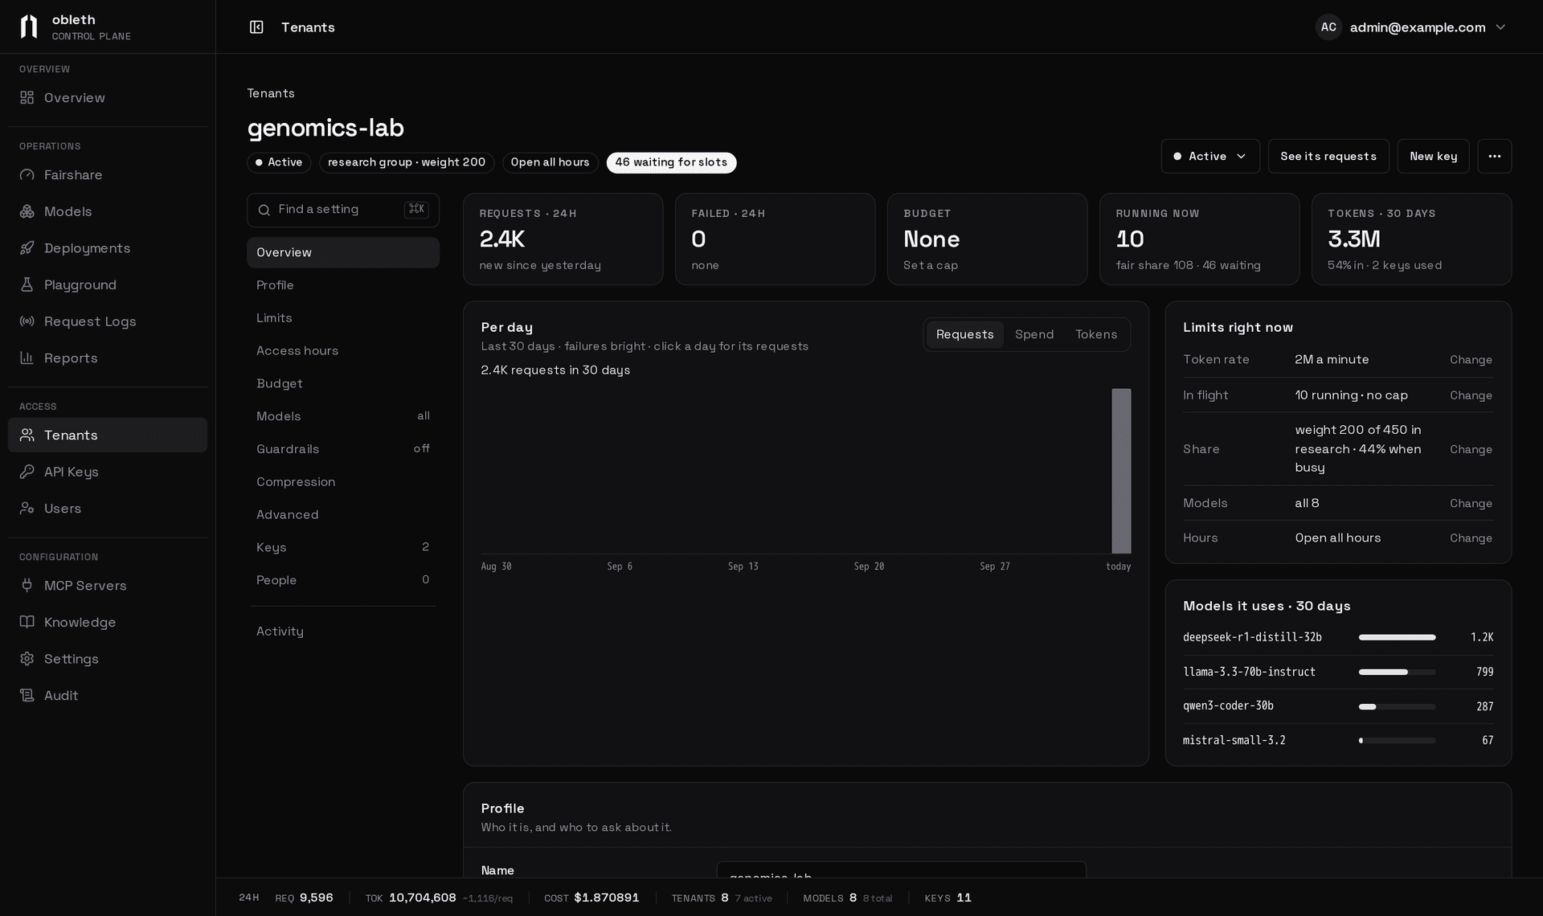Open the People section
Screen dimensions: 1543x916
[343, 580]
